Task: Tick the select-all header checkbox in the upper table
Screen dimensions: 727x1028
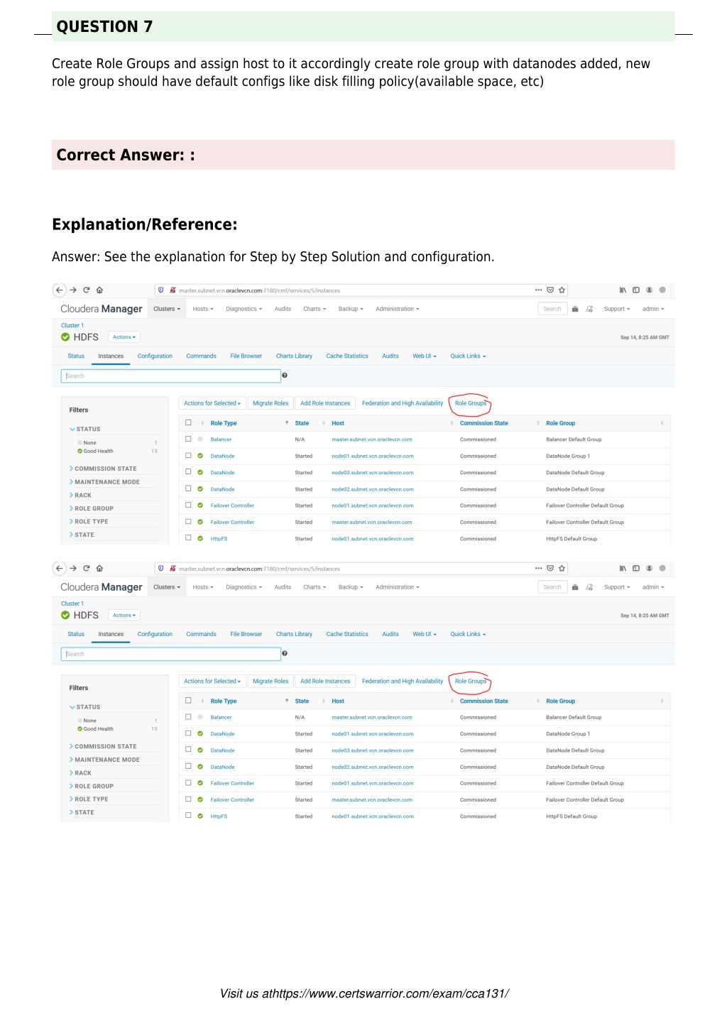Action: (188, 422)
